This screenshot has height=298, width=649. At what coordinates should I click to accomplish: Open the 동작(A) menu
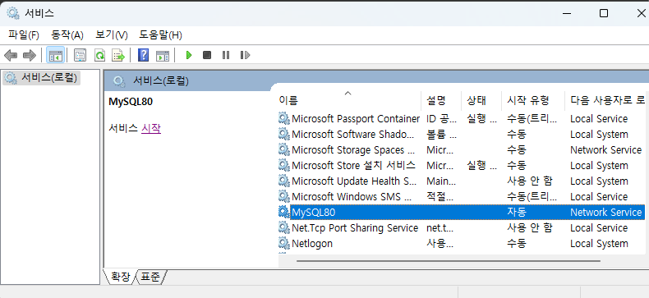67,35
